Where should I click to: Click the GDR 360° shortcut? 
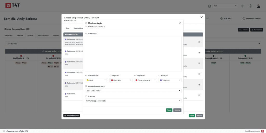pos(226,19)
